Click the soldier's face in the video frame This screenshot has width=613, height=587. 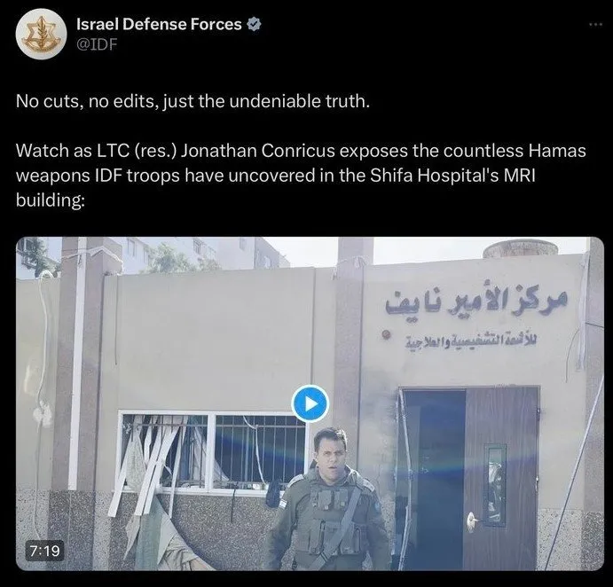[x=331, y=454]
